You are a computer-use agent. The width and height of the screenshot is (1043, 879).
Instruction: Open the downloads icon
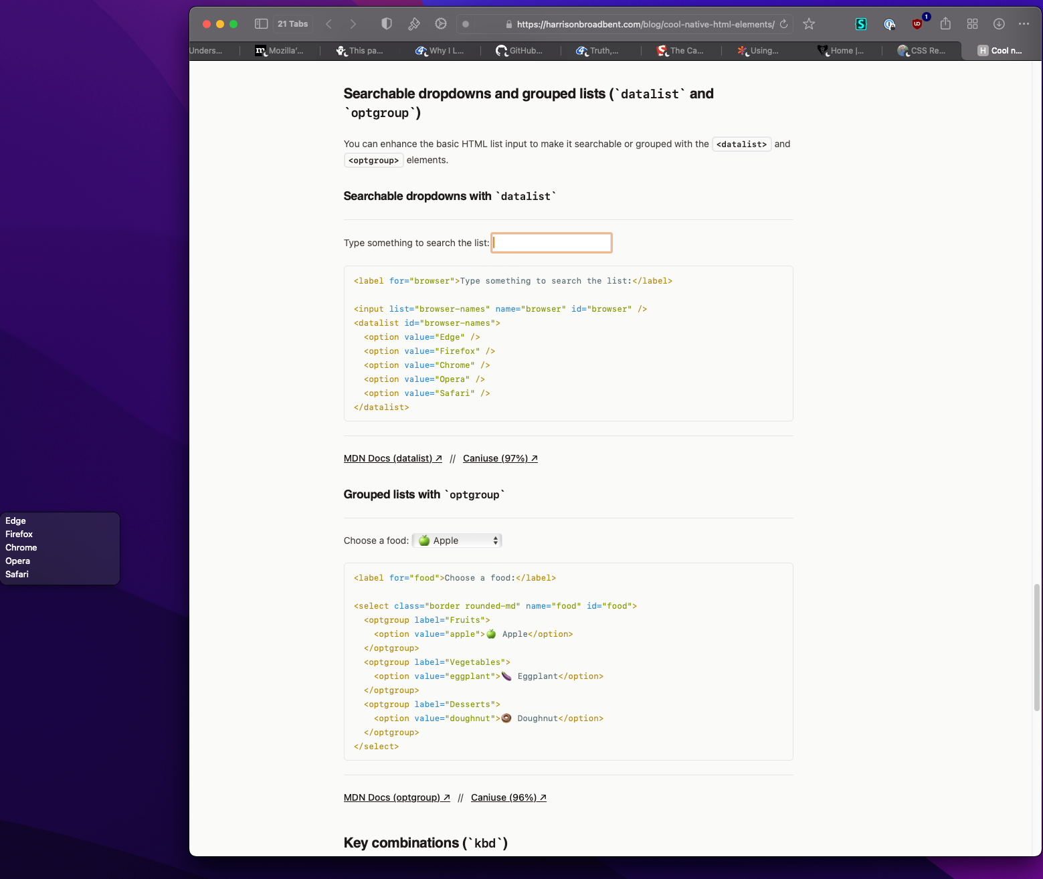click(999, 24)
